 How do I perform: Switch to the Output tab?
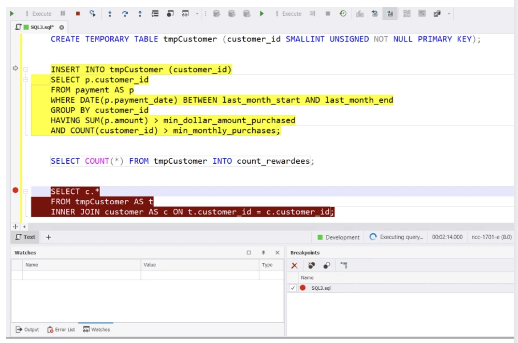point(27,330)
